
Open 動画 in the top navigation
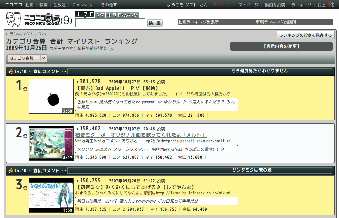29,5
